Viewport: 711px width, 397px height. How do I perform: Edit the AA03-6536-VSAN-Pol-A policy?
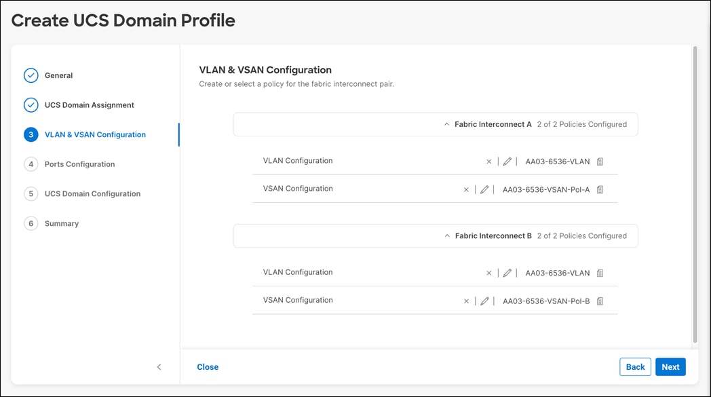pyautogui.click(x=485, y=189)
